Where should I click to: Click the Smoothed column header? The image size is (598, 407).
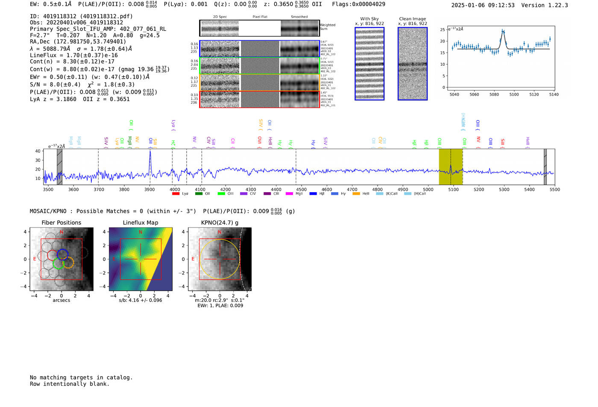[x=299, y=17]
